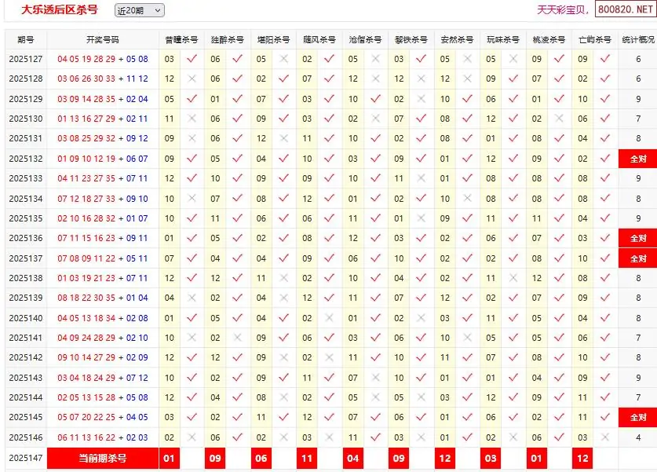Viewport: 657px width, 472px height.
Task: Click checkmark for 独醉杀号 in row 2025146
Action: click(237, 437)
